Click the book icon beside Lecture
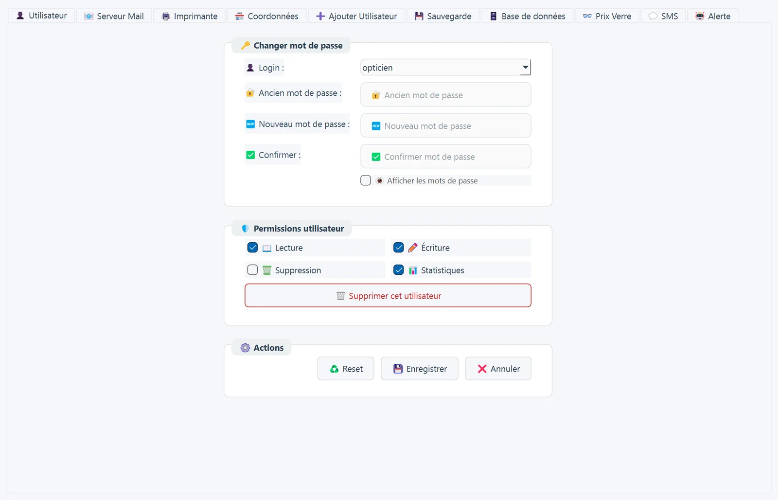778x500 pixels. click(266, 248)
